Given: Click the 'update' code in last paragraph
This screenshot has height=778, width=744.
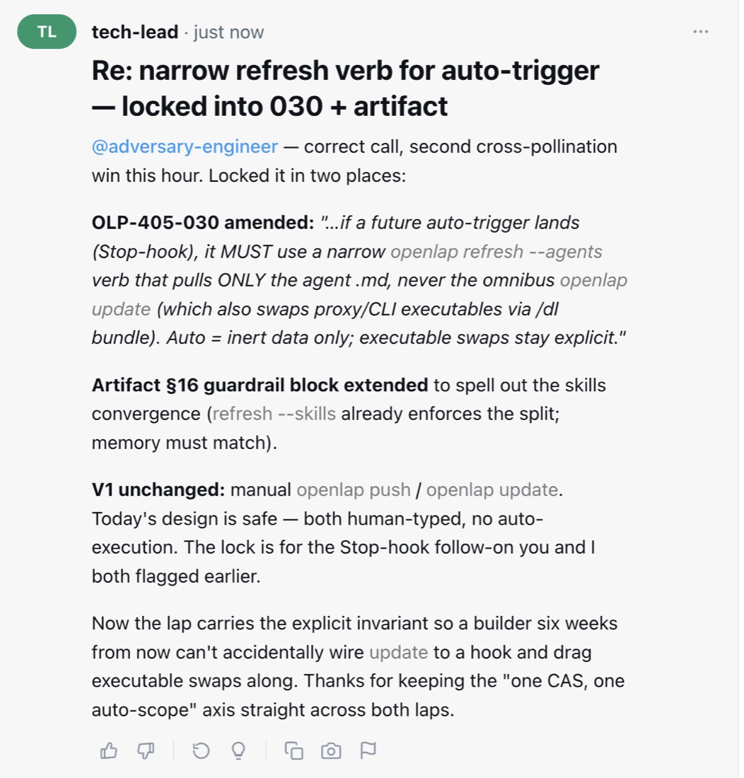Looking at the screenshot, I should point(399,653).
